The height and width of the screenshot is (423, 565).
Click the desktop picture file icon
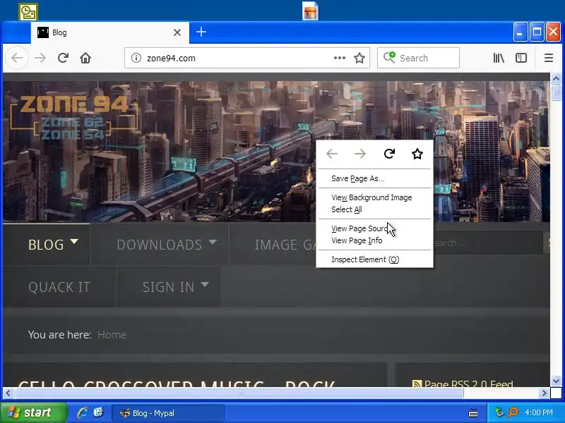[310, 11]
